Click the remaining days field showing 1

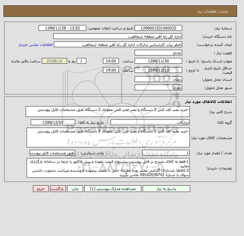(x=81, y=61)
